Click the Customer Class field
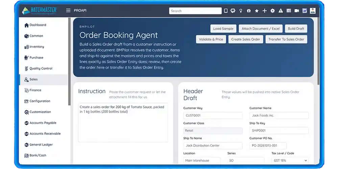The image size is (338, 169). (x=213, y=130)
